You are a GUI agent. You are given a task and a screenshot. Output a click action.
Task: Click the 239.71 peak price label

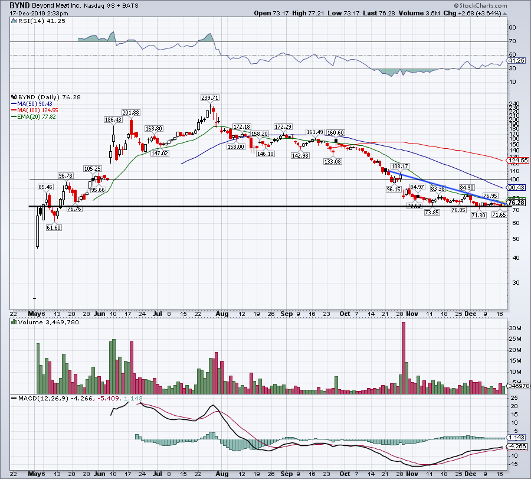tap(209, 97)
